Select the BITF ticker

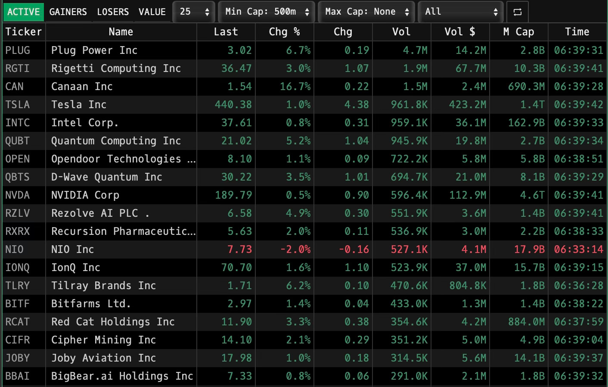[18, 304]
